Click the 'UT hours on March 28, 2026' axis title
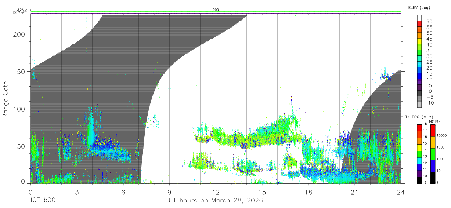This screenshot has height=208, width=451. [x=216, y=201]
